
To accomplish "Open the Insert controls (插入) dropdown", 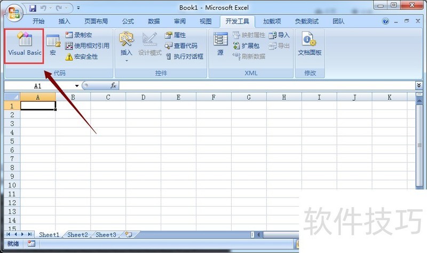I will [x=126, y=46].
